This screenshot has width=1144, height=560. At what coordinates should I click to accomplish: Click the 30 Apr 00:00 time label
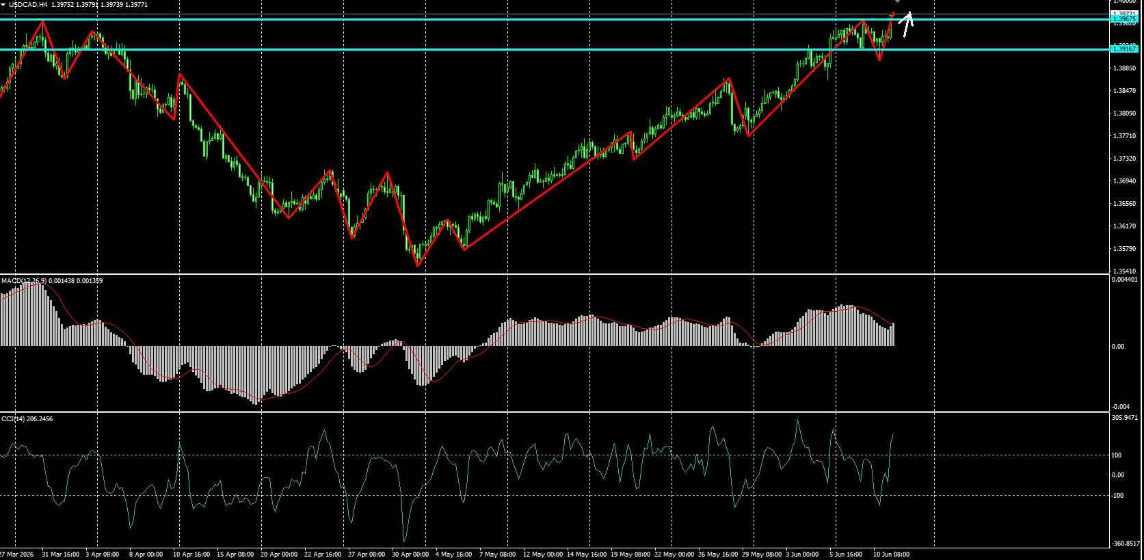[x=410, y=555]
